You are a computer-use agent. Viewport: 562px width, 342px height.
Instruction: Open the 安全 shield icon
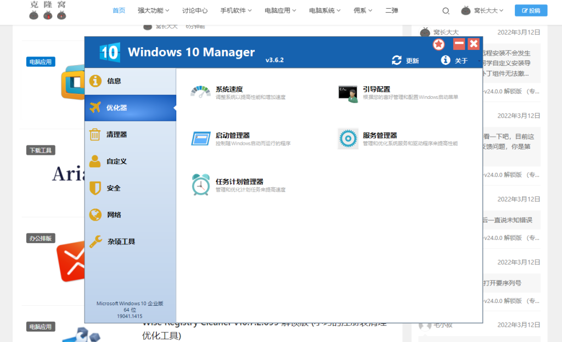coord(95,188)
